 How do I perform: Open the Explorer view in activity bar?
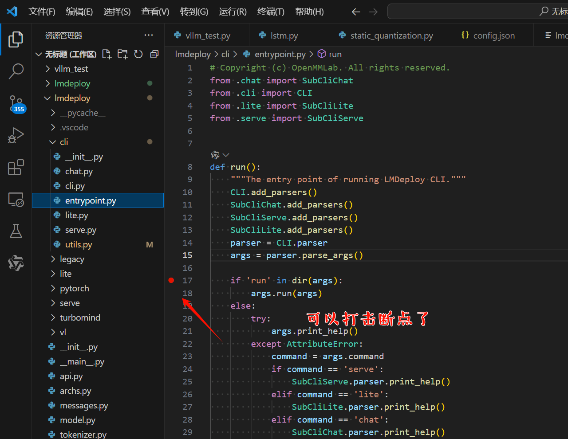click(16, 39)
